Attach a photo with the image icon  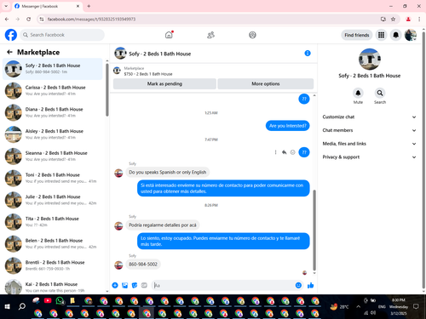[x=124, y=285]
